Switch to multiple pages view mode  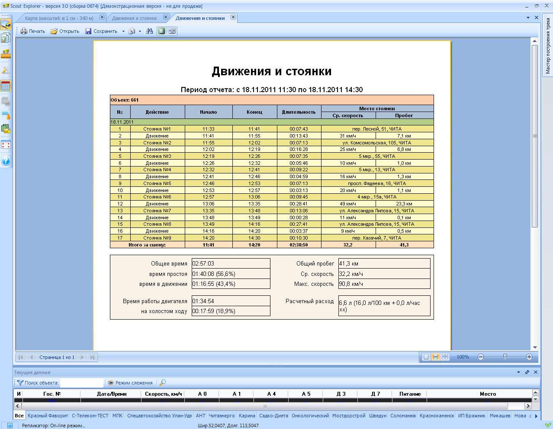click(x=445, y=357)
